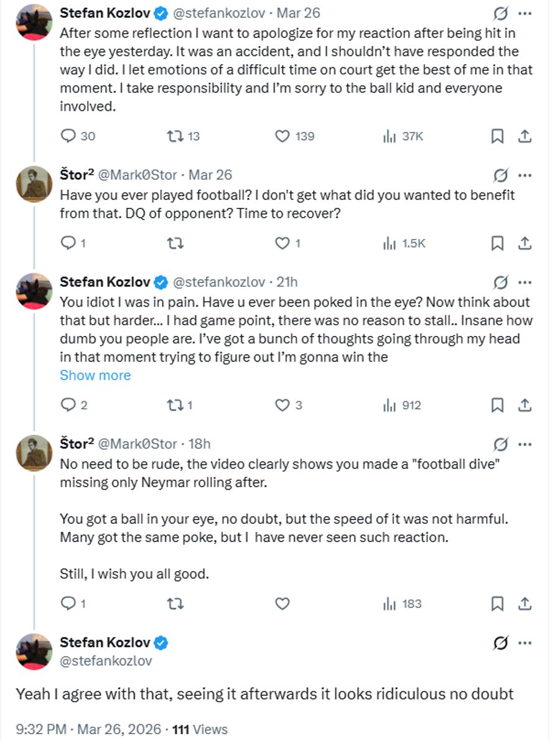Bookmark Kozlov's "You idiot" reply
The height and width of the screenshot is (741, 560).
(x=498, y=406)
